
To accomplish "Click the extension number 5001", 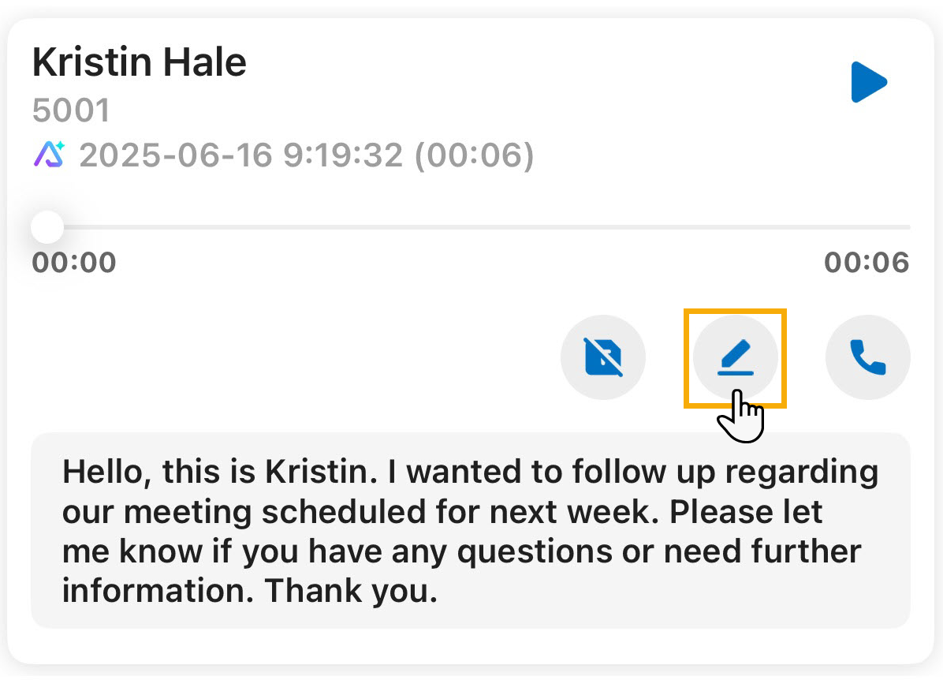I will [71, 111].
